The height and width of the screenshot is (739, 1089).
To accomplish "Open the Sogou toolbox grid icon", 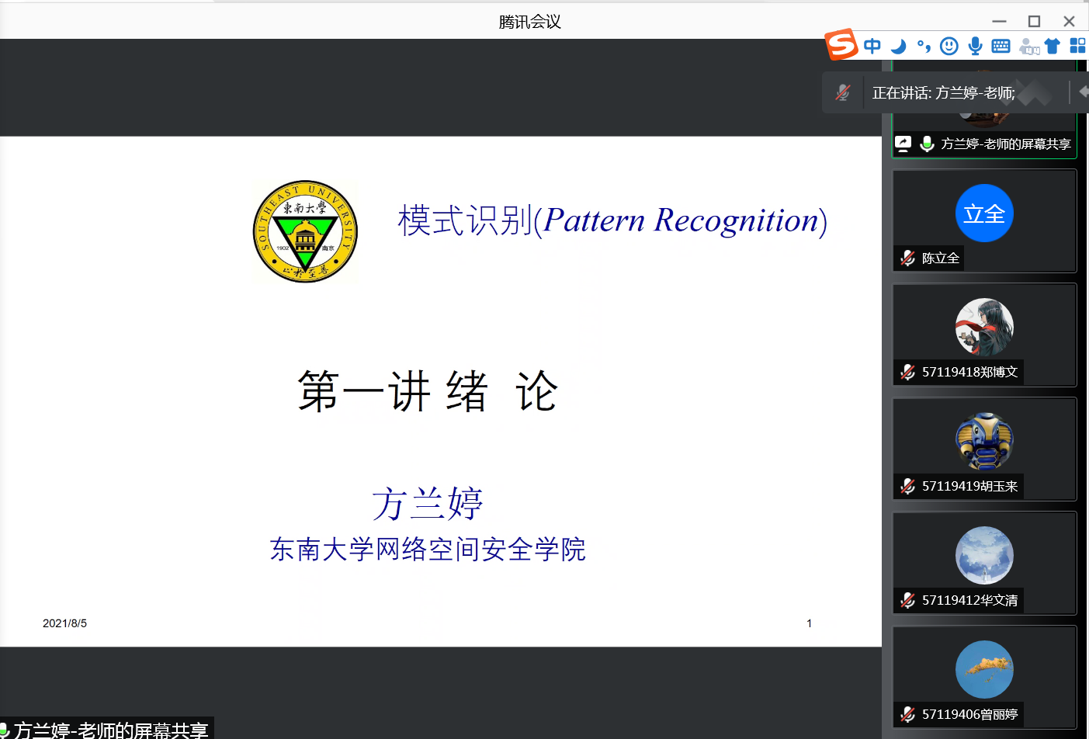I will (1078, 46).
